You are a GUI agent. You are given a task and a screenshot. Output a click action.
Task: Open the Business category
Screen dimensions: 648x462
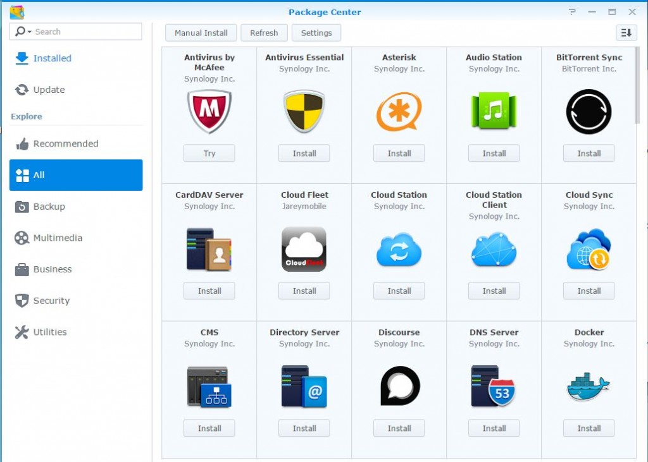(76, 269)
